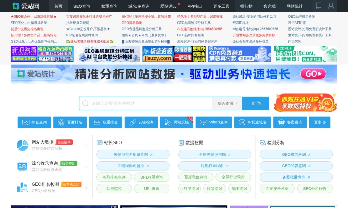Screen dimensions: 348x208
Task: Expand the 网站大数据 row arrow
Action: click(86, 146)
